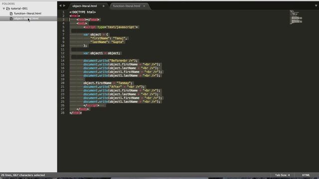Viewport: 319px width, 179px height.
Task: Click file icon beside function-literal.html
Action: 11,13
